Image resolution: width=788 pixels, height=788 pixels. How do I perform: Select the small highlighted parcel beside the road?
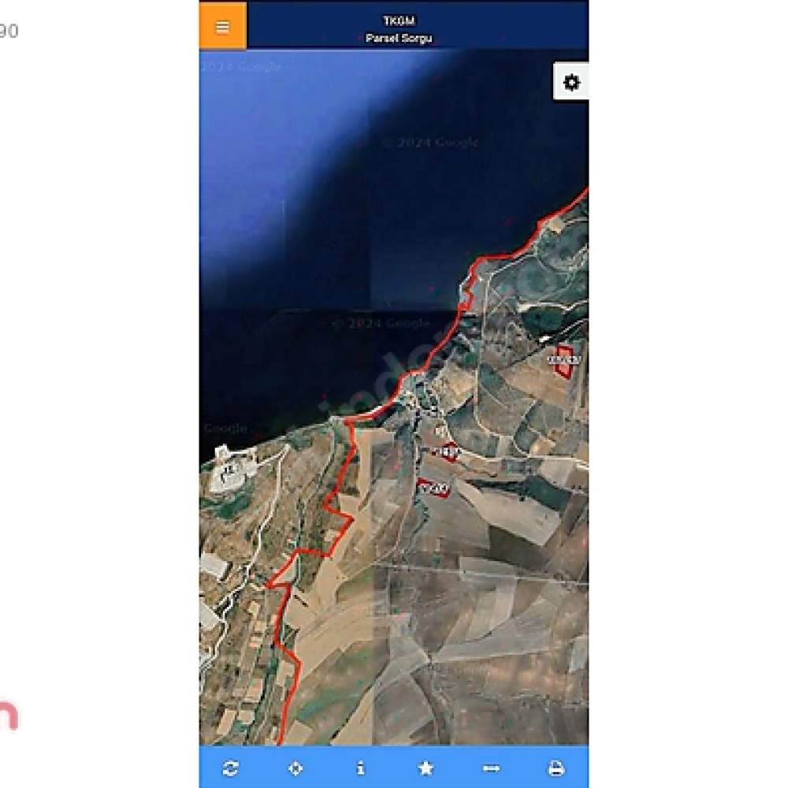pyautogui.click(x=448, y=452)
